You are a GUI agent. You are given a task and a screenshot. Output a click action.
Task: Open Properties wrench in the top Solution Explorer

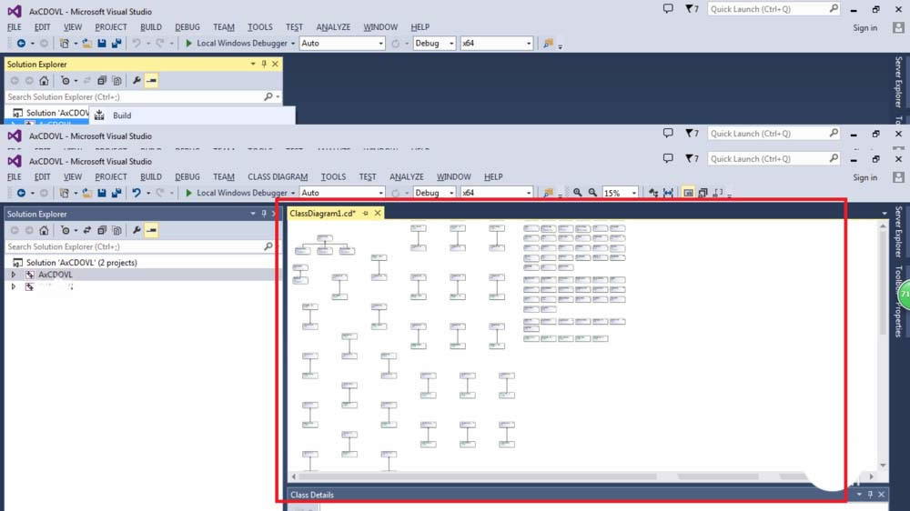point(136,81)
